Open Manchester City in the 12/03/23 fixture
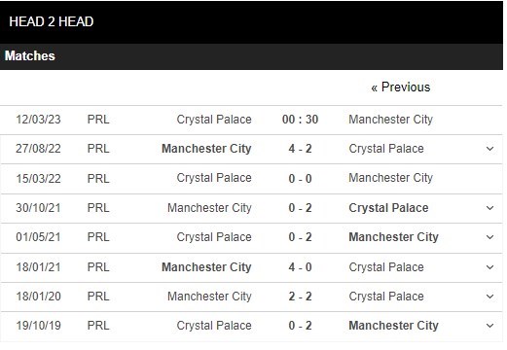This screenshot has height=350, width=507. point(391,120)
